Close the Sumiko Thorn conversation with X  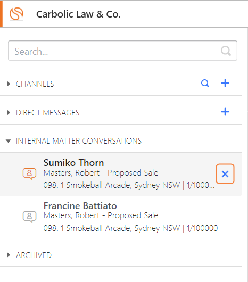click(x=225, y=174)
